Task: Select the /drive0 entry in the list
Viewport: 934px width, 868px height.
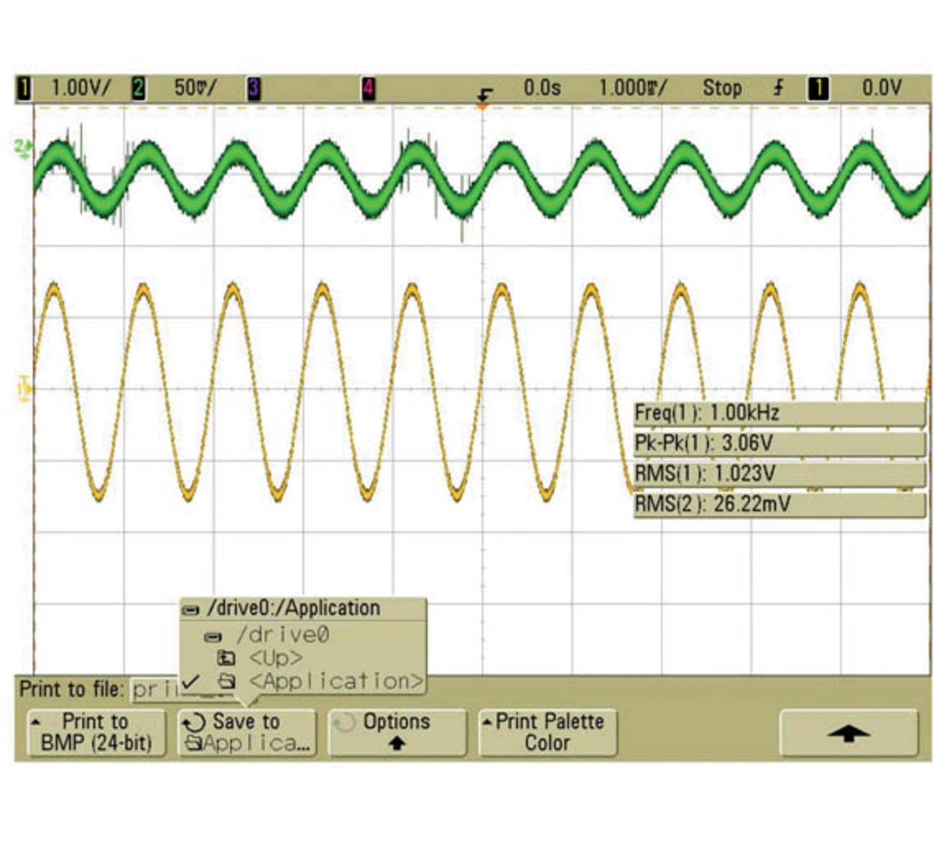Action: 282,635
